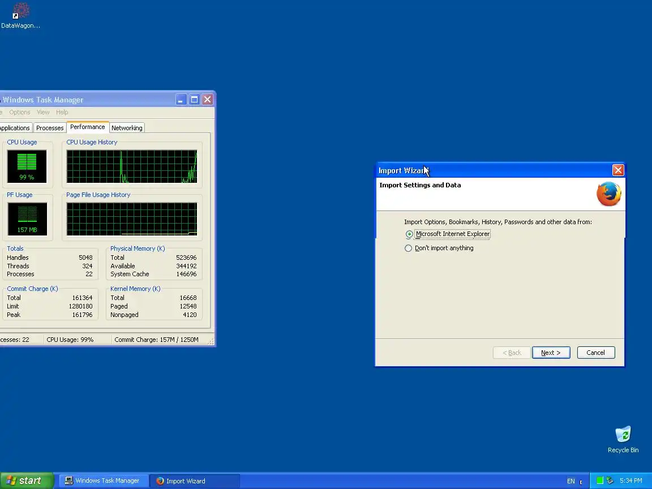
Task: Close the Windows Task Manager window
Action: [207, 100]
